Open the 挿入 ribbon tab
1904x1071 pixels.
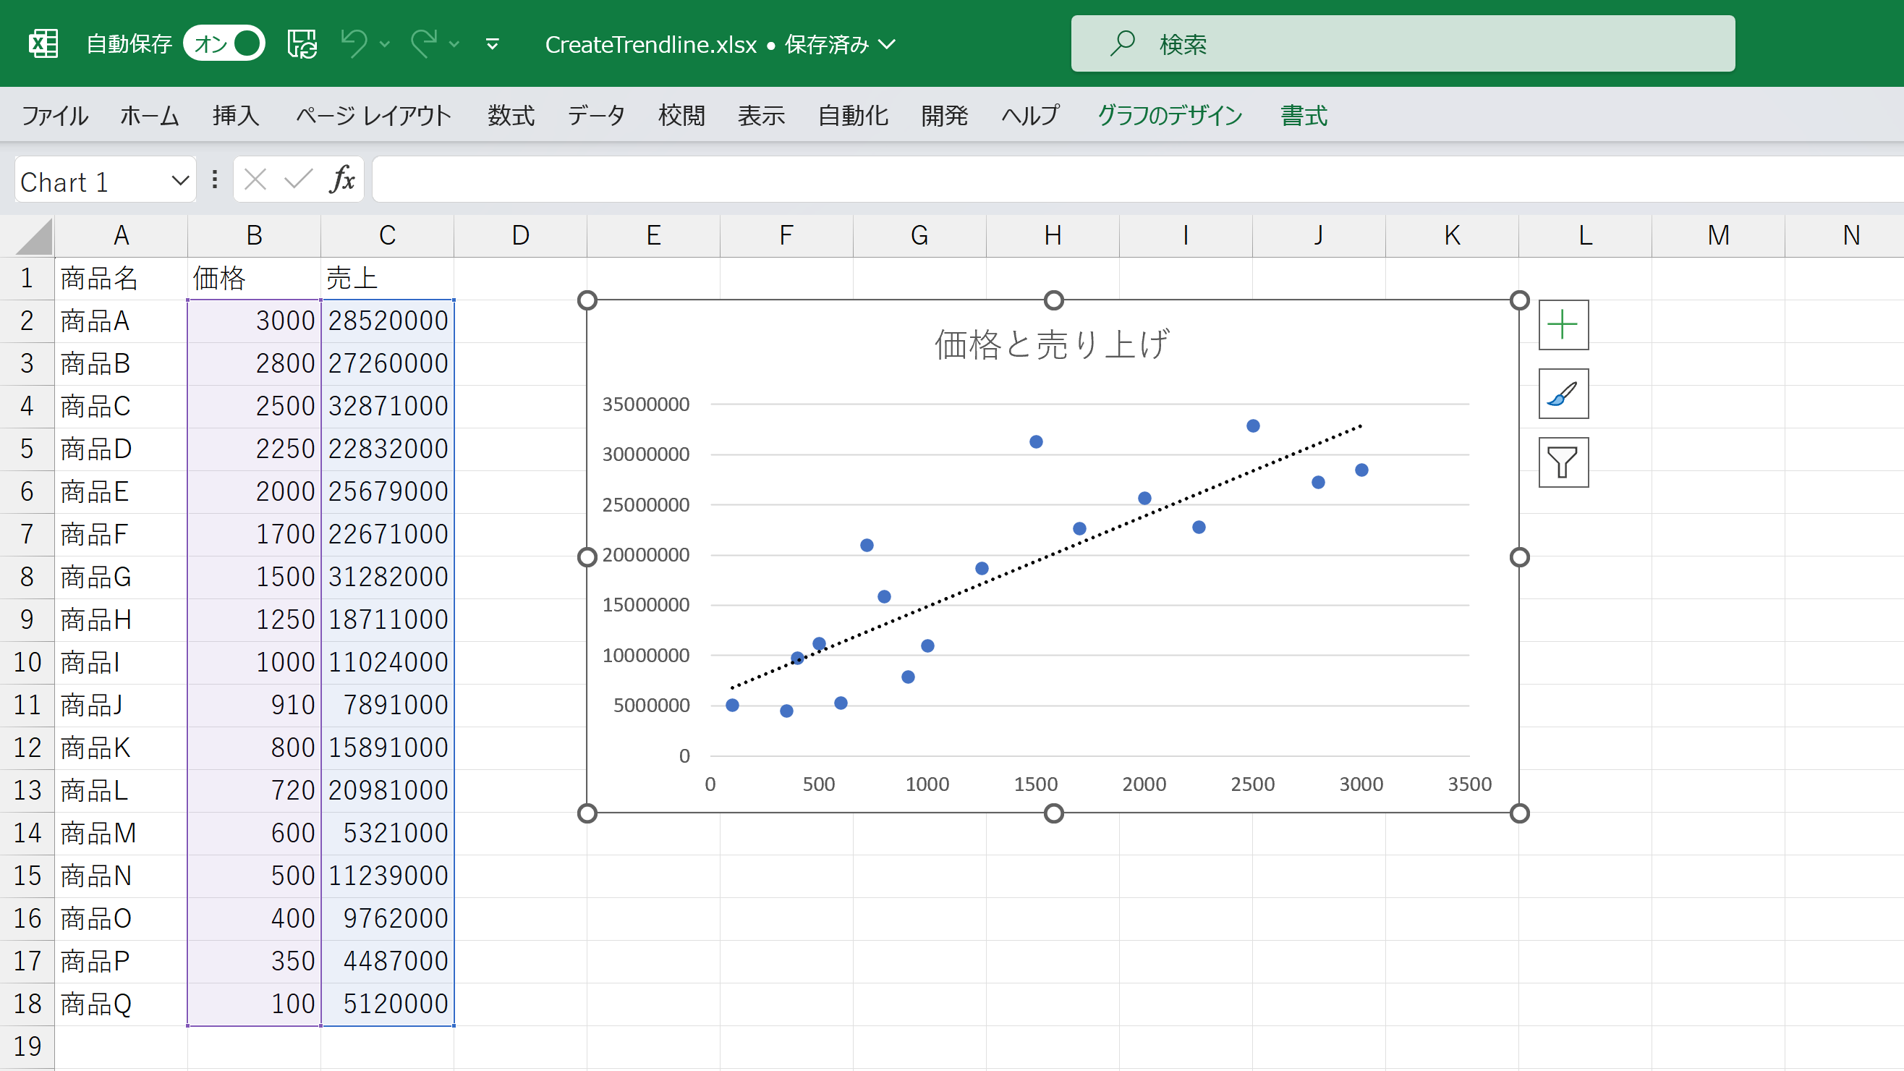tap(236, 115)
